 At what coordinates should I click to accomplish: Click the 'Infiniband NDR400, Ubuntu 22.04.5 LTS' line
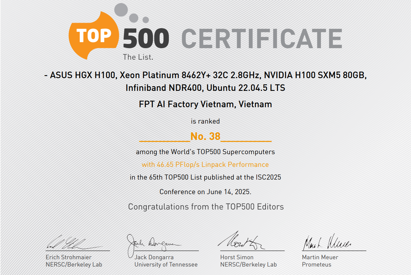coord(206,88)
